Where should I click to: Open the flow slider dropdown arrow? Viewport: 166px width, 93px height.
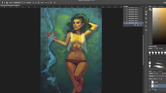48,3
